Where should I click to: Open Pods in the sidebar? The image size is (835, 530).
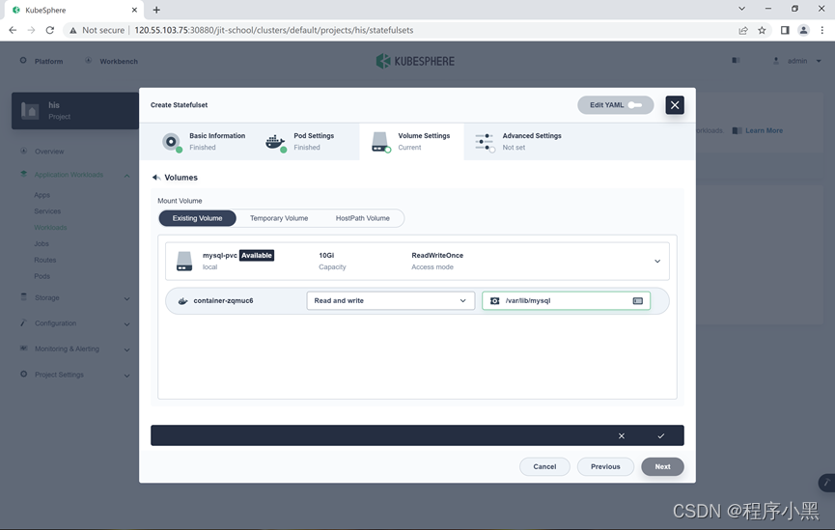[42, 276]
